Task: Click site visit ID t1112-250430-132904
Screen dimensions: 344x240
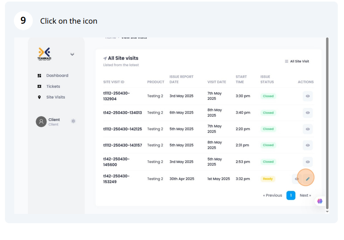Action: (x=116, y=96)
